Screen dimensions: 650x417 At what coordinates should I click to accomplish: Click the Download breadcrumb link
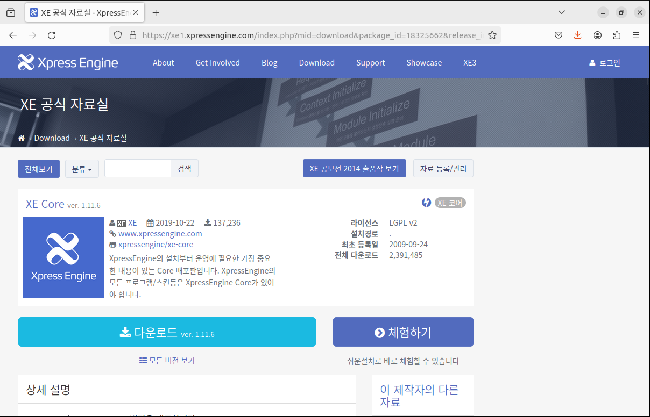(52, 138)
